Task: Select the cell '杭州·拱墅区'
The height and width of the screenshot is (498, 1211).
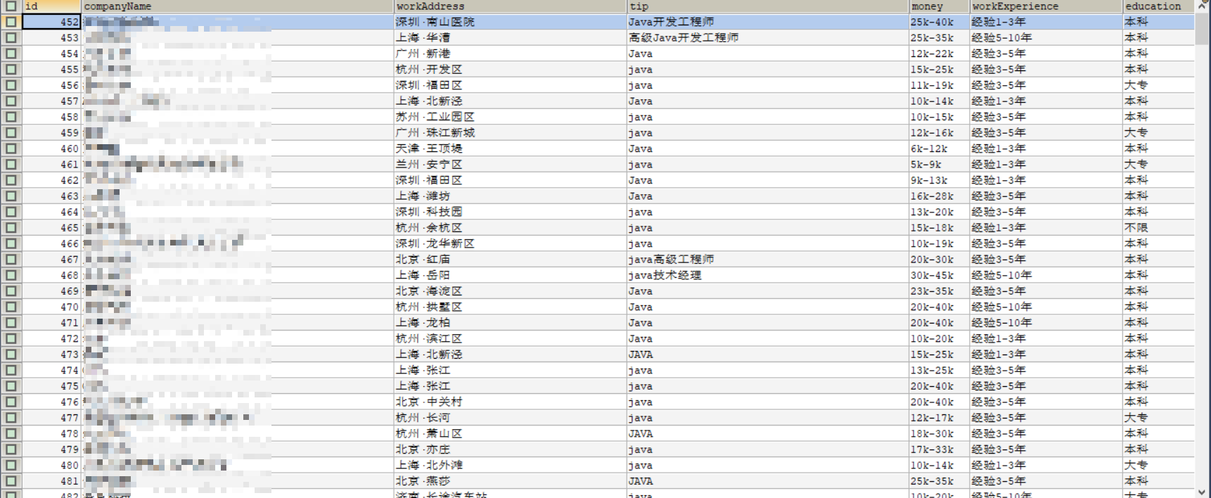Action: 510,307
